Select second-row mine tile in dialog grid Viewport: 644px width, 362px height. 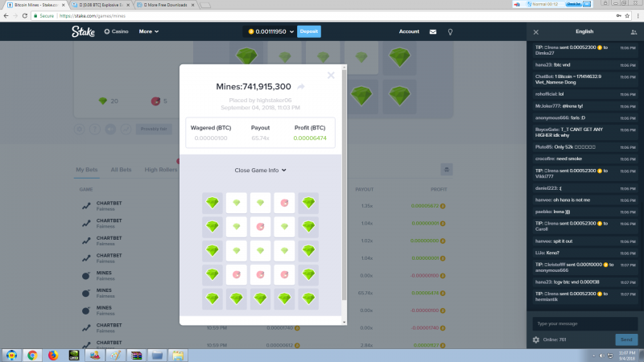tap(260, 227)
